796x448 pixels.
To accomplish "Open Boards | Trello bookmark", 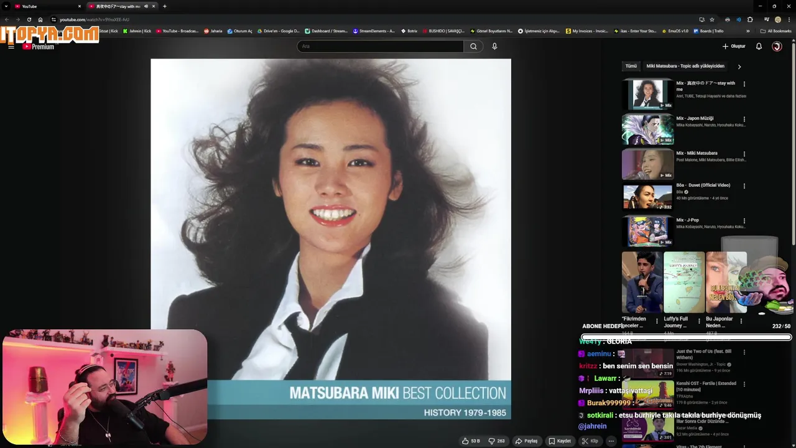I will [708, 30].
